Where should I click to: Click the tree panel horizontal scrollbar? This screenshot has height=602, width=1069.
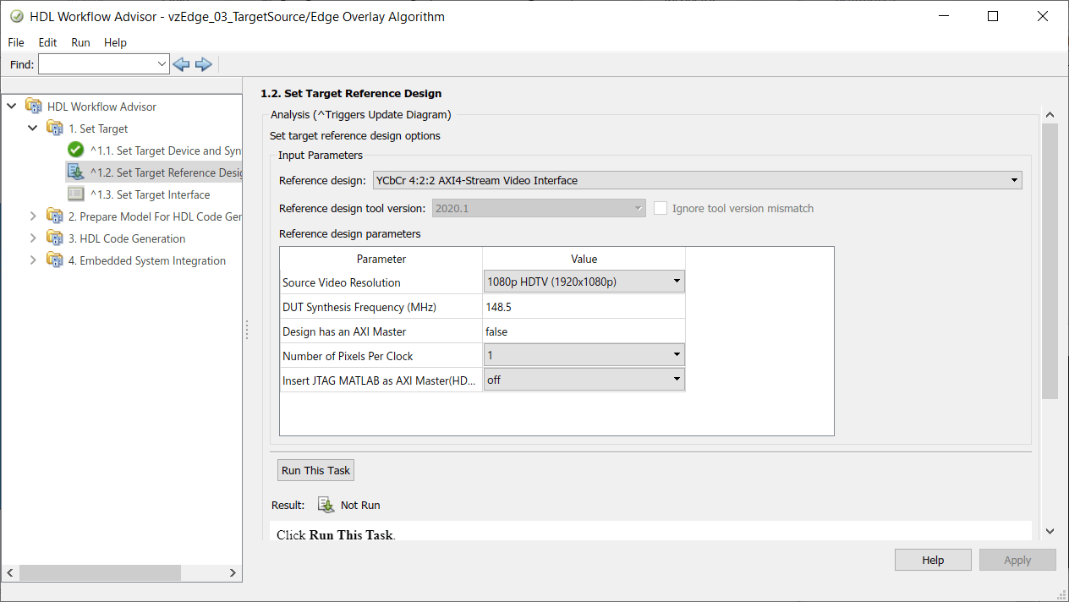(100, 572)
